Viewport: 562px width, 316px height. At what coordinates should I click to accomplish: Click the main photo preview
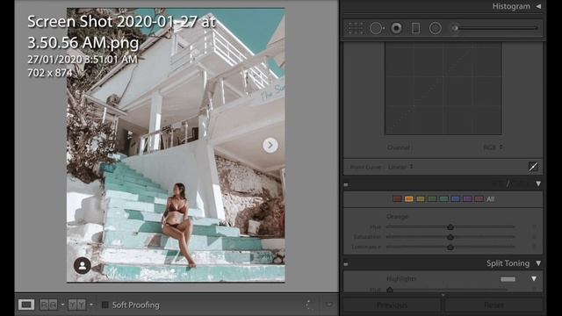pyautogui.click(x=176, y=145)
